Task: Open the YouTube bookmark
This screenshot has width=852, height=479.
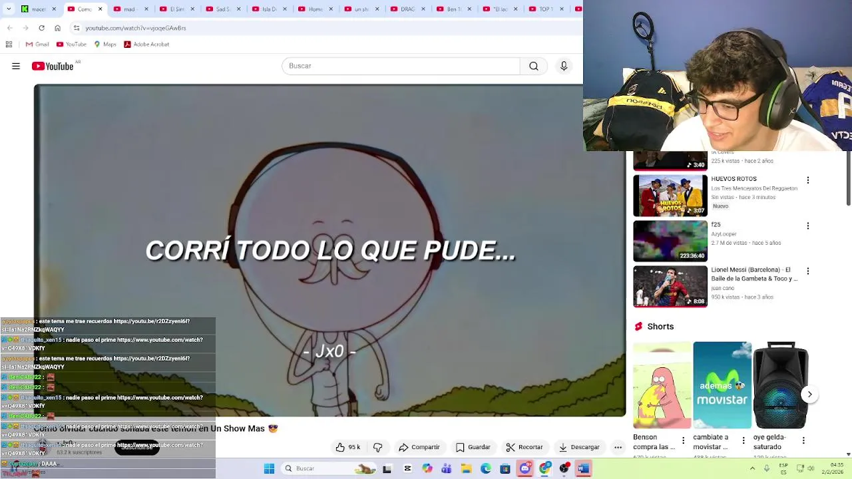Action: pos(71,45)
